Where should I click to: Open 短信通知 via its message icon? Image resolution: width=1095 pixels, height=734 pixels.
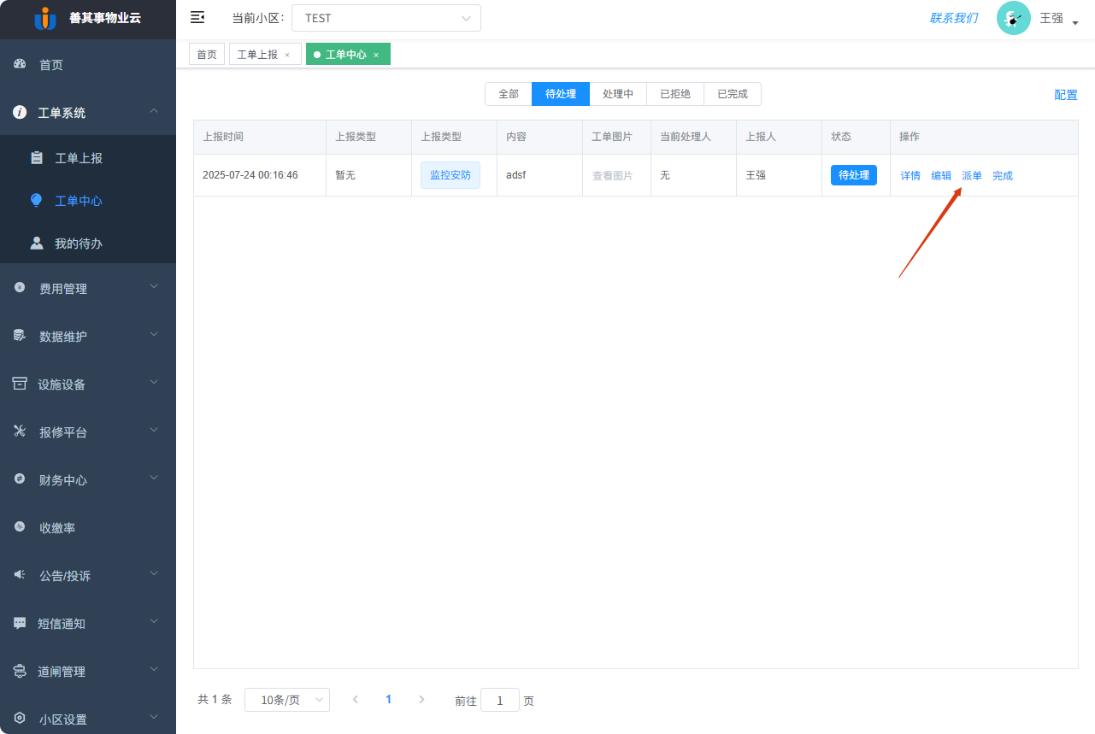point(19,623)
